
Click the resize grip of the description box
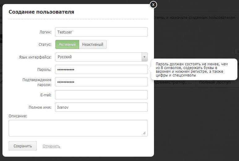[x=144, y=133]
